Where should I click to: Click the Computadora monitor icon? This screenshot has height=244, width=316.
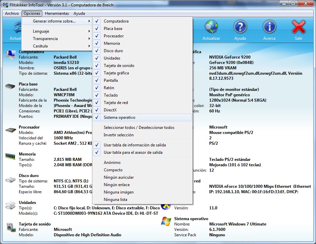pos(10,54)
